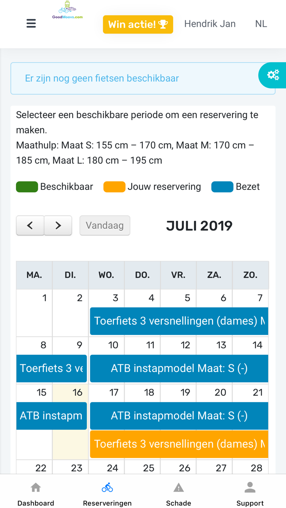286x508 pixels.
Task: Click the Vandaag button
Action: [105, 225]
